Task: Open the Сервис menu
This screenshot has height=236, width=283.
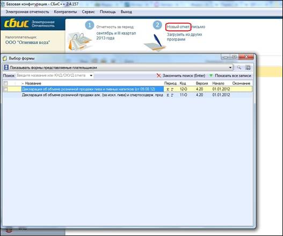Action: click(x=88, y=12)
